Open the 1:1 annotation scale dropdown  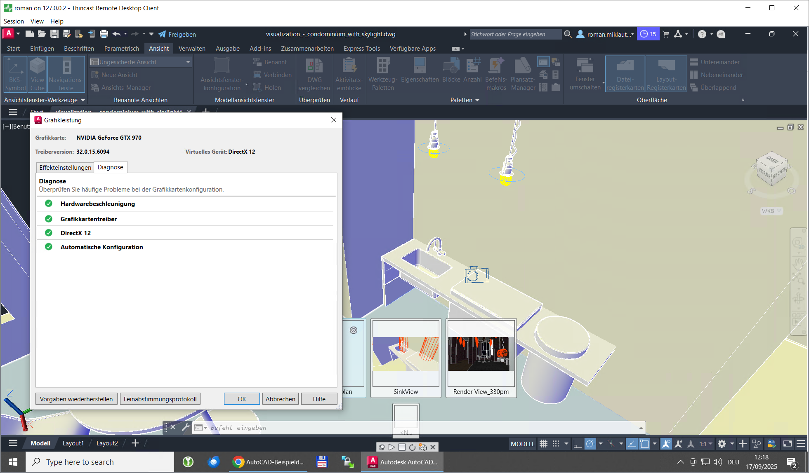coord(706,444)
